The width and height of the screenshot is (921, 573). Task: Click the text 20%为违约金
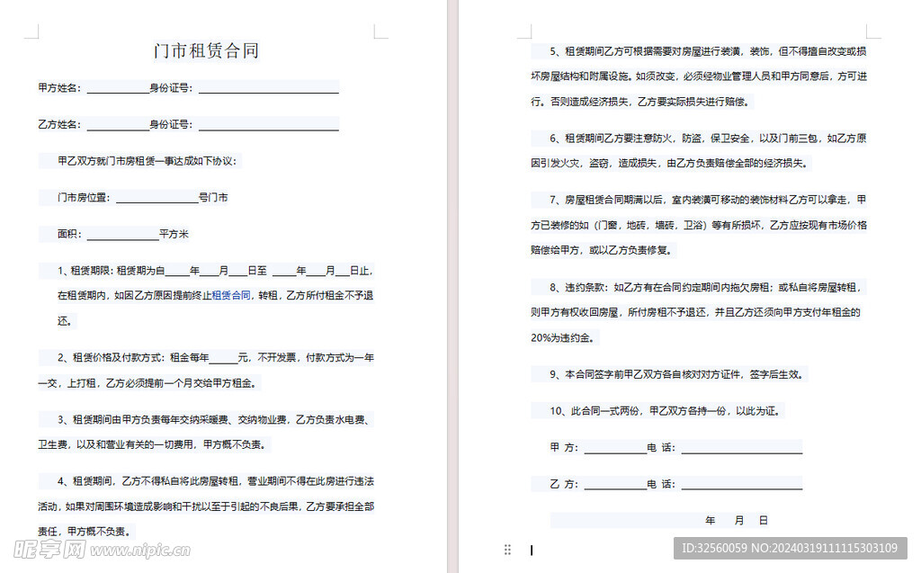point(563,338)
